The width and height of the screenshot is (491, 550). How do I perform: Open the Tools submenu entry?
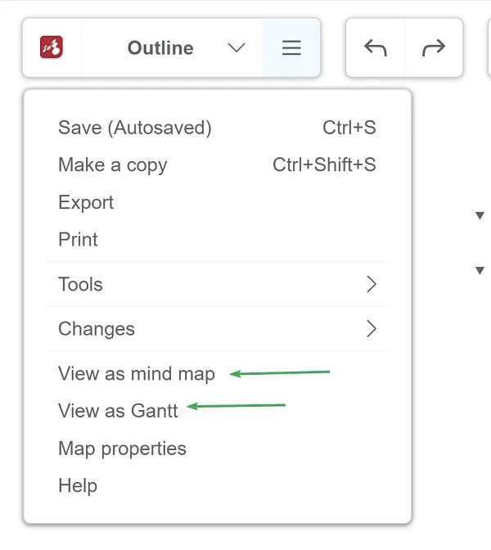(x=81, y=285)
